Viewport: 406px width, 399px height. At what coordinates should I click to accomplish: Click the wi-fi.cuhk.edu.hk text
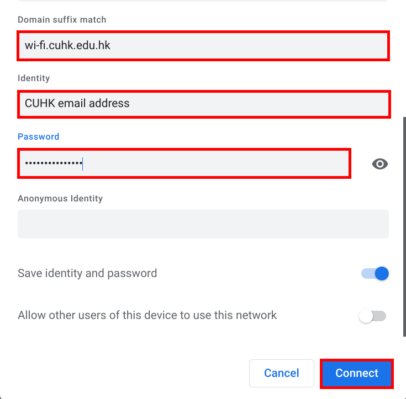[67, 45]
